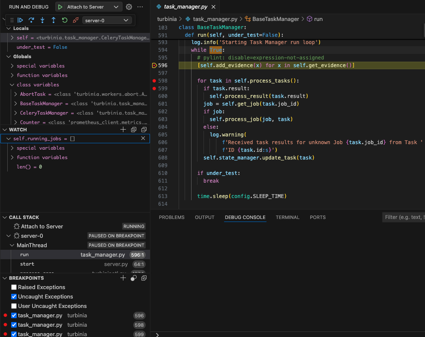Close the task_manager.py editor tab
Screen dimensions: 425x337
pyautogui.click(x=214, y=7)
